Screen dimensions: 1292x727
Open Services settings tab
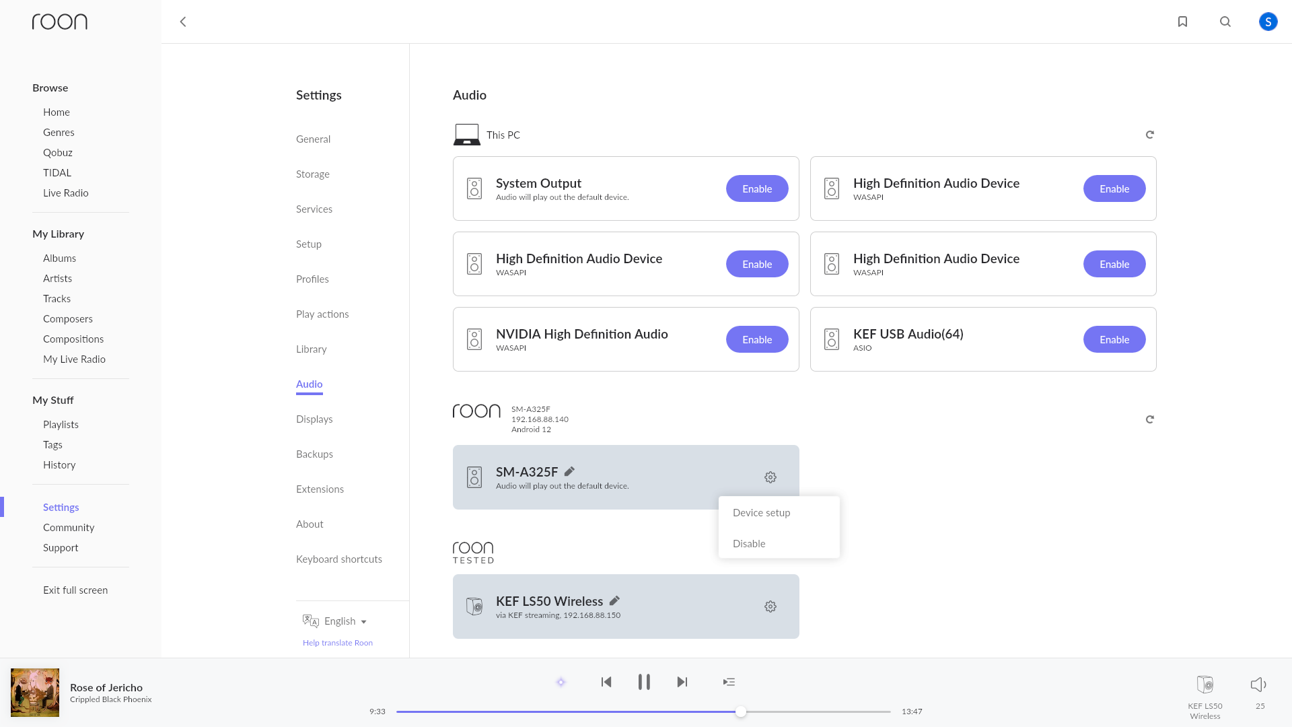(314, 209)
